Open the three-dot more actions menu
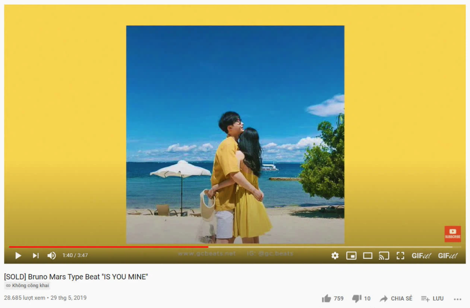Viewport: 470px width, 308px height. point(458,299)
